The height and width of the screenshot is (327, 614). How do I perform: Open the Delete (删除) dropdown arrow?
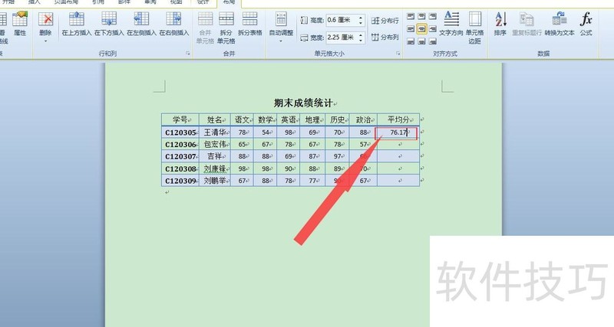pos(45,41)
